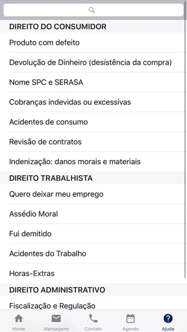This screenshot has width=187, height=332.
Task: Select the Ajuda question mark icon
Action: [168, 318]
